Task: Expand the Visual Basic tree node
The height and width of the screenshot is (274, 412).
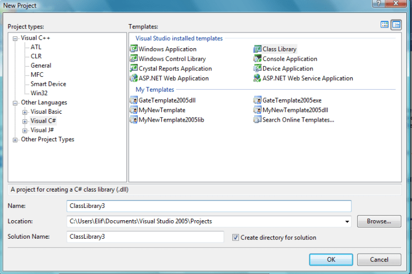Action: (25, 112)
